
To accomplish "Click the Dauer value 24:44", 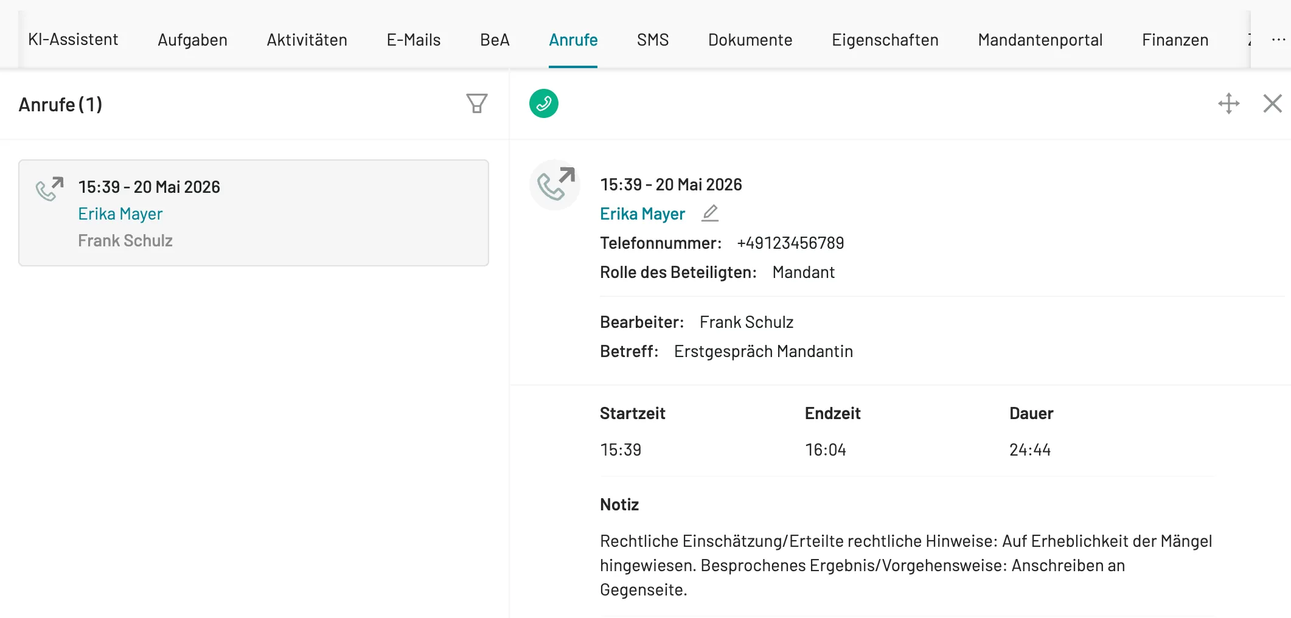I will pos(1030,450).
